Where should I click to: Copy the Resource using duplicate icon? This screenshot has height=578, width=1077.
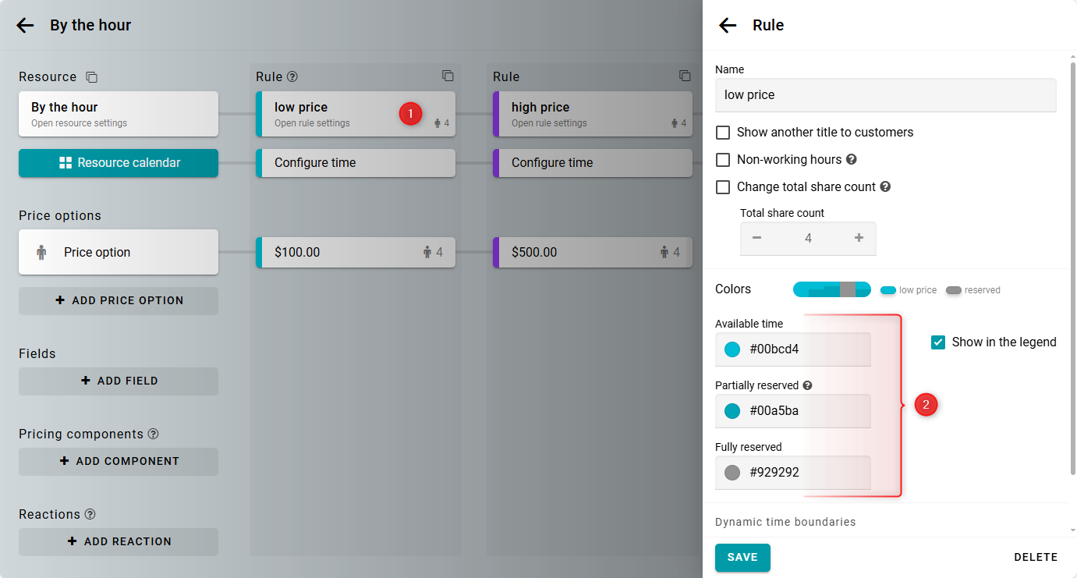(x=92, y=77)
